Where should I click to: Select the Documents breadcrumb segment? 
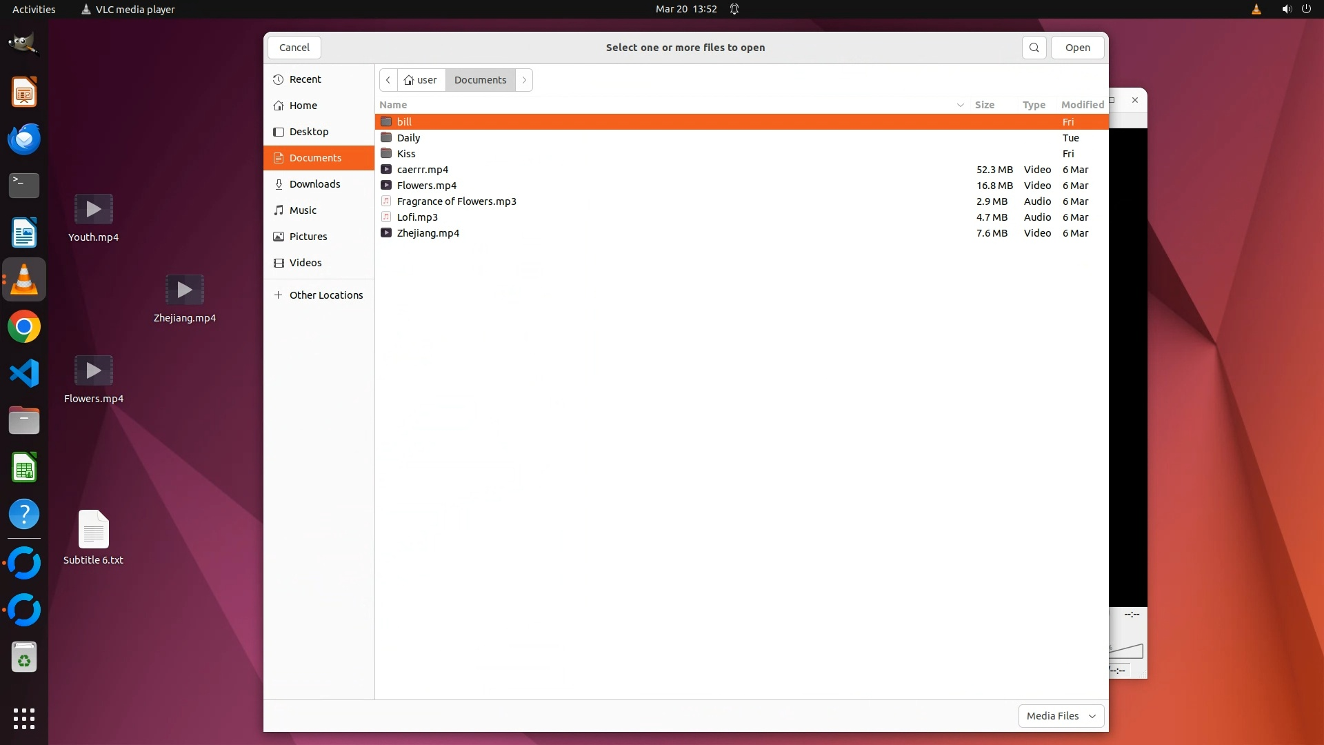click(x=480, y=80)
